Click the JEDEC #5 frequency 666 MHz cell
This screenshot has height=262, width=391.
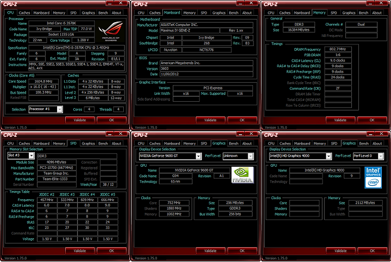(x=108, y=200)
